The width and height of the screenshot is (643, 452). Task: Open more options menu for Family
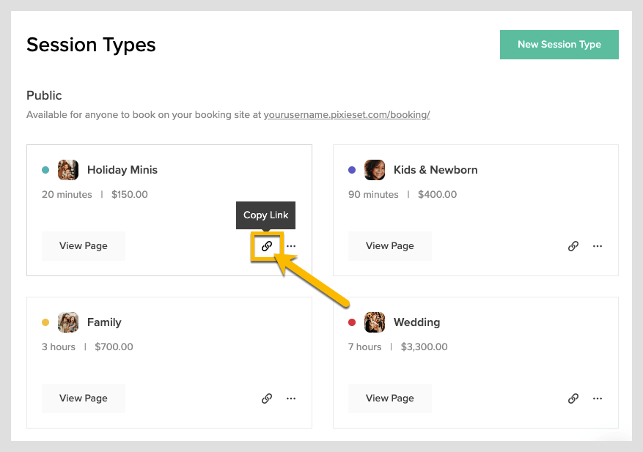coord(291,399)
